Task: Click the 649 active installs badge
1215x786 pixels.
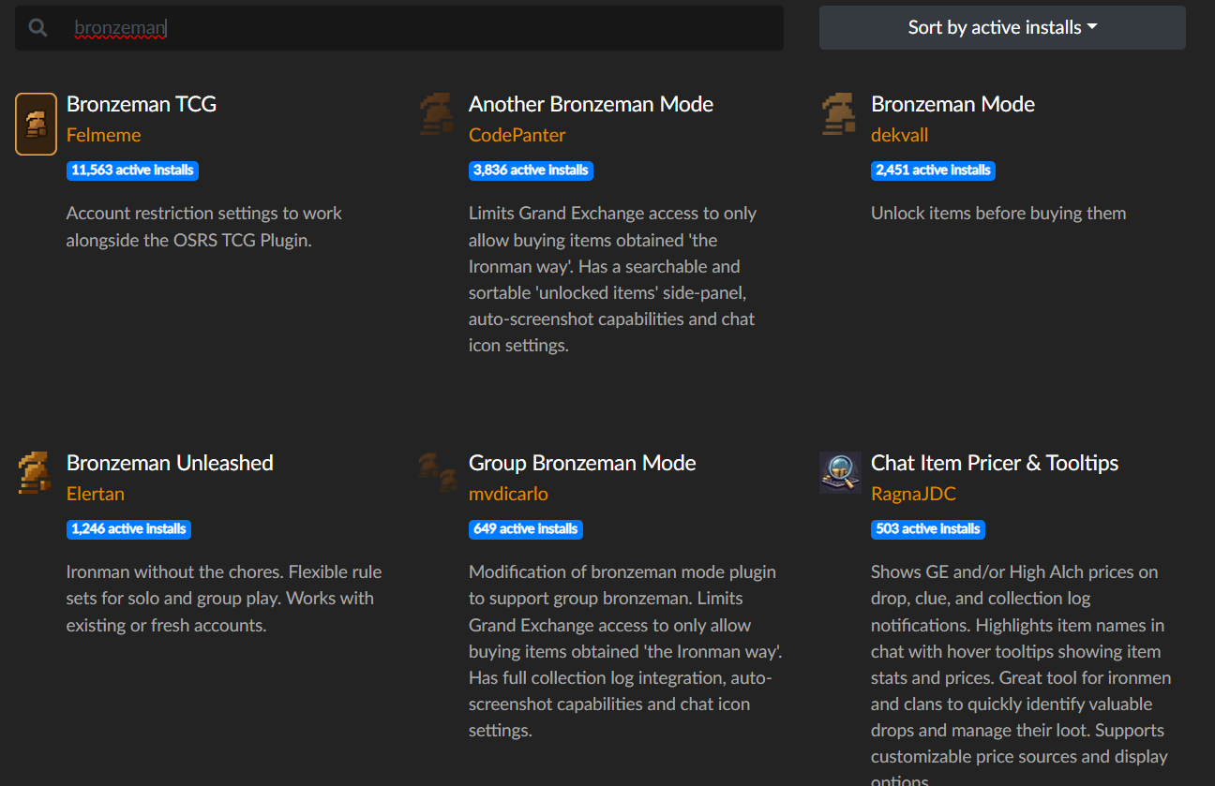Action: [x=526, y=529]
